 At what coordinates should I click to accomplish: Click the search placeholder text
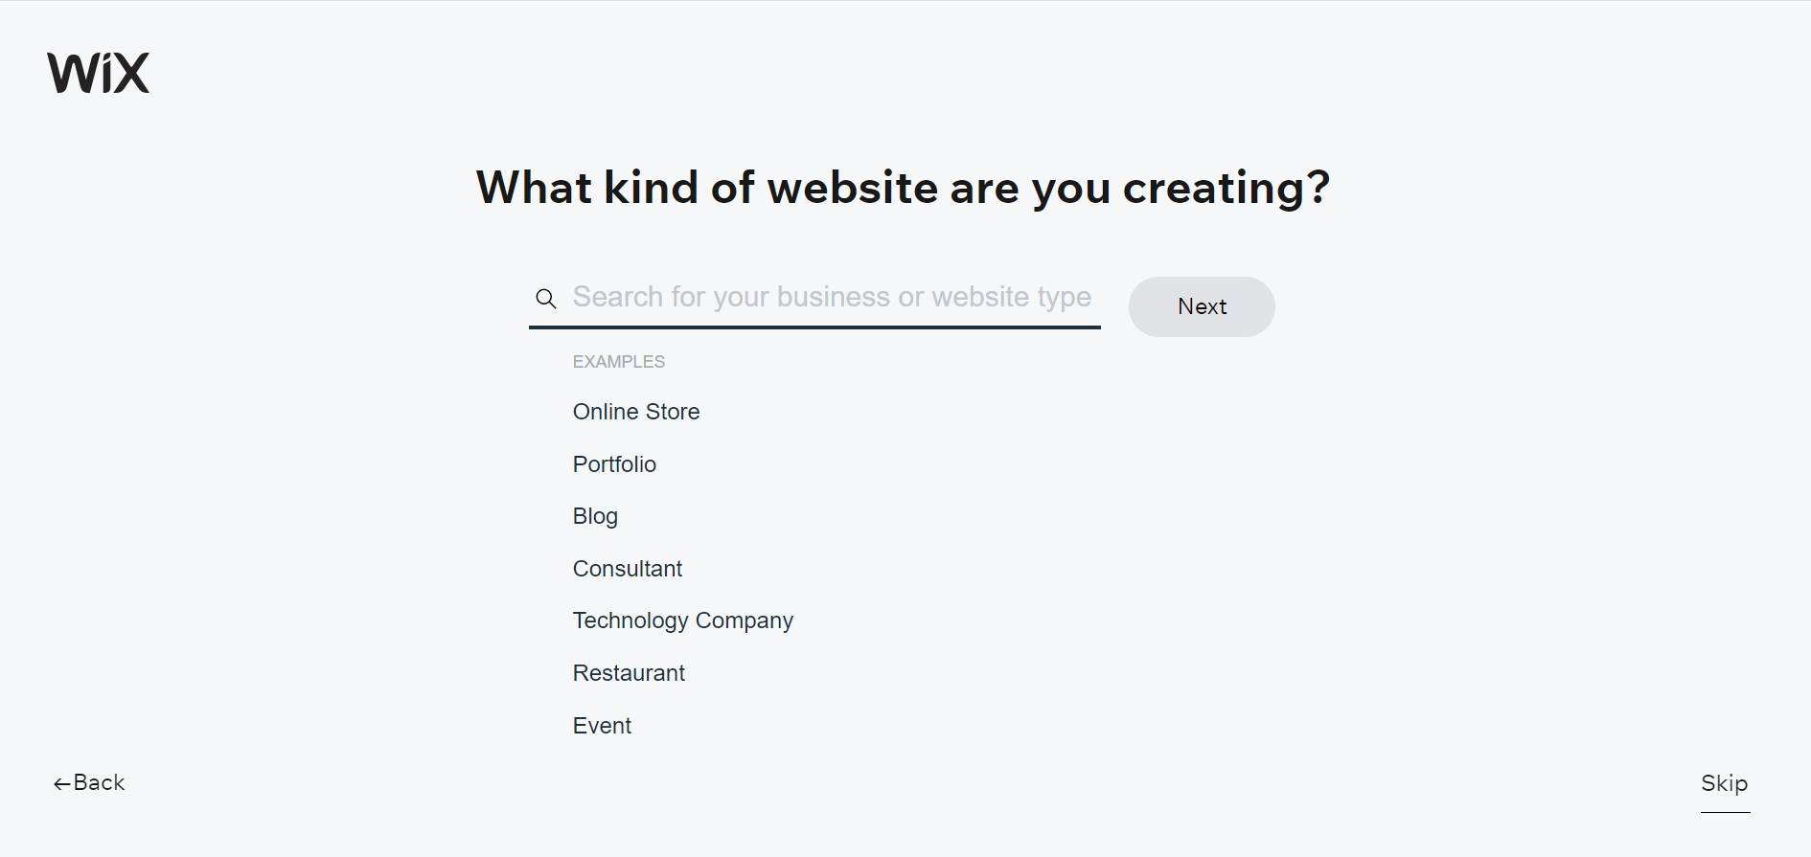tap(832, 297)
